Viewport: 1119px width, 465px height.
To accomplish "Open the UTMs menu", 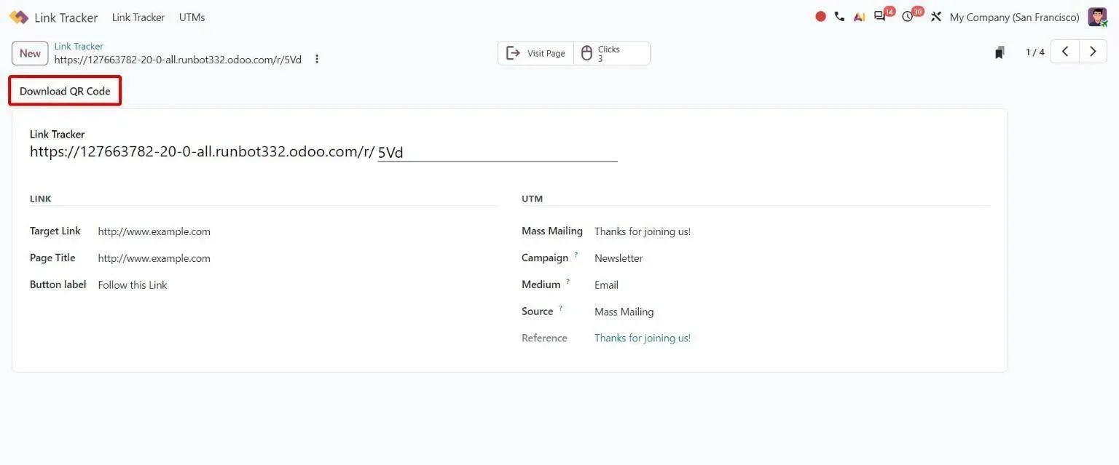I will click(192, 17).
